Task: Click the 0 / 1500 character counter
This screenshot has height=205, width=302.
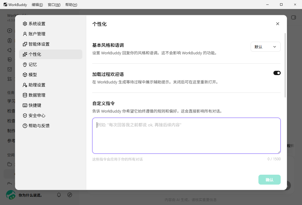Action: pyautogui.click(x=274, y=159)
